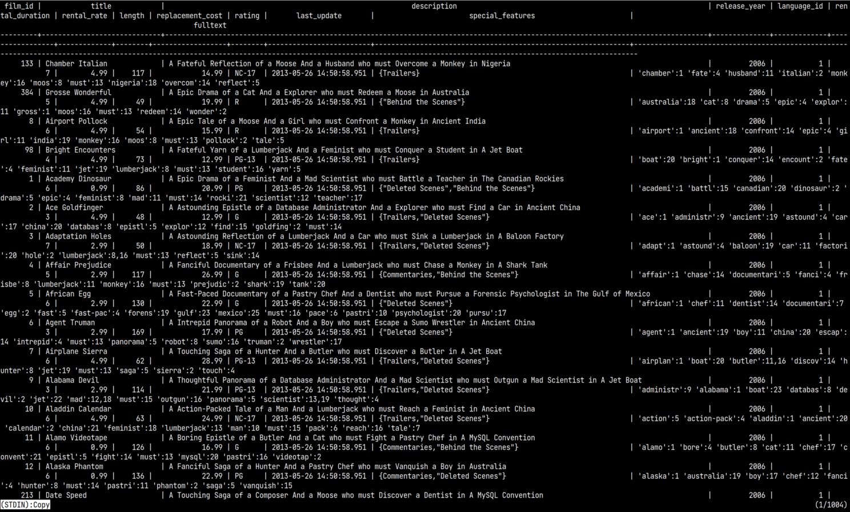Click the replacement cost 28.99
This screenshot has width=850, height=512.
coord(212,361)
